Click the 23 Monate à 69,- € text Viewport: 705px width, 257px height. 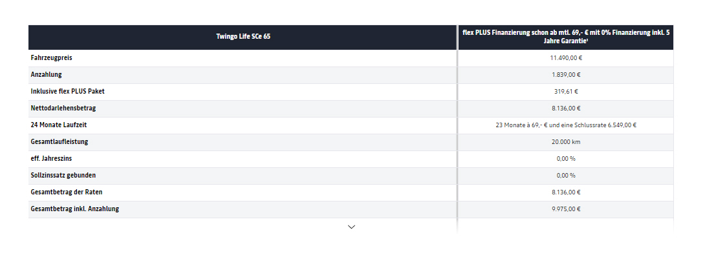[521, 125]
